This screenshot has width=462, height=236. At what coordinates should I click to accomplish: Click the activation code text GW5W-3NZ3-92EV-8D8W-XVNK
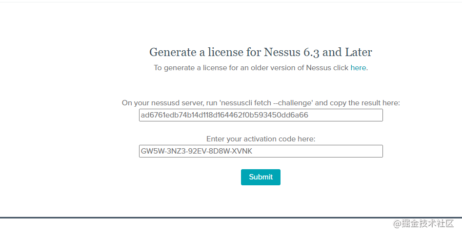pos(197,151)
